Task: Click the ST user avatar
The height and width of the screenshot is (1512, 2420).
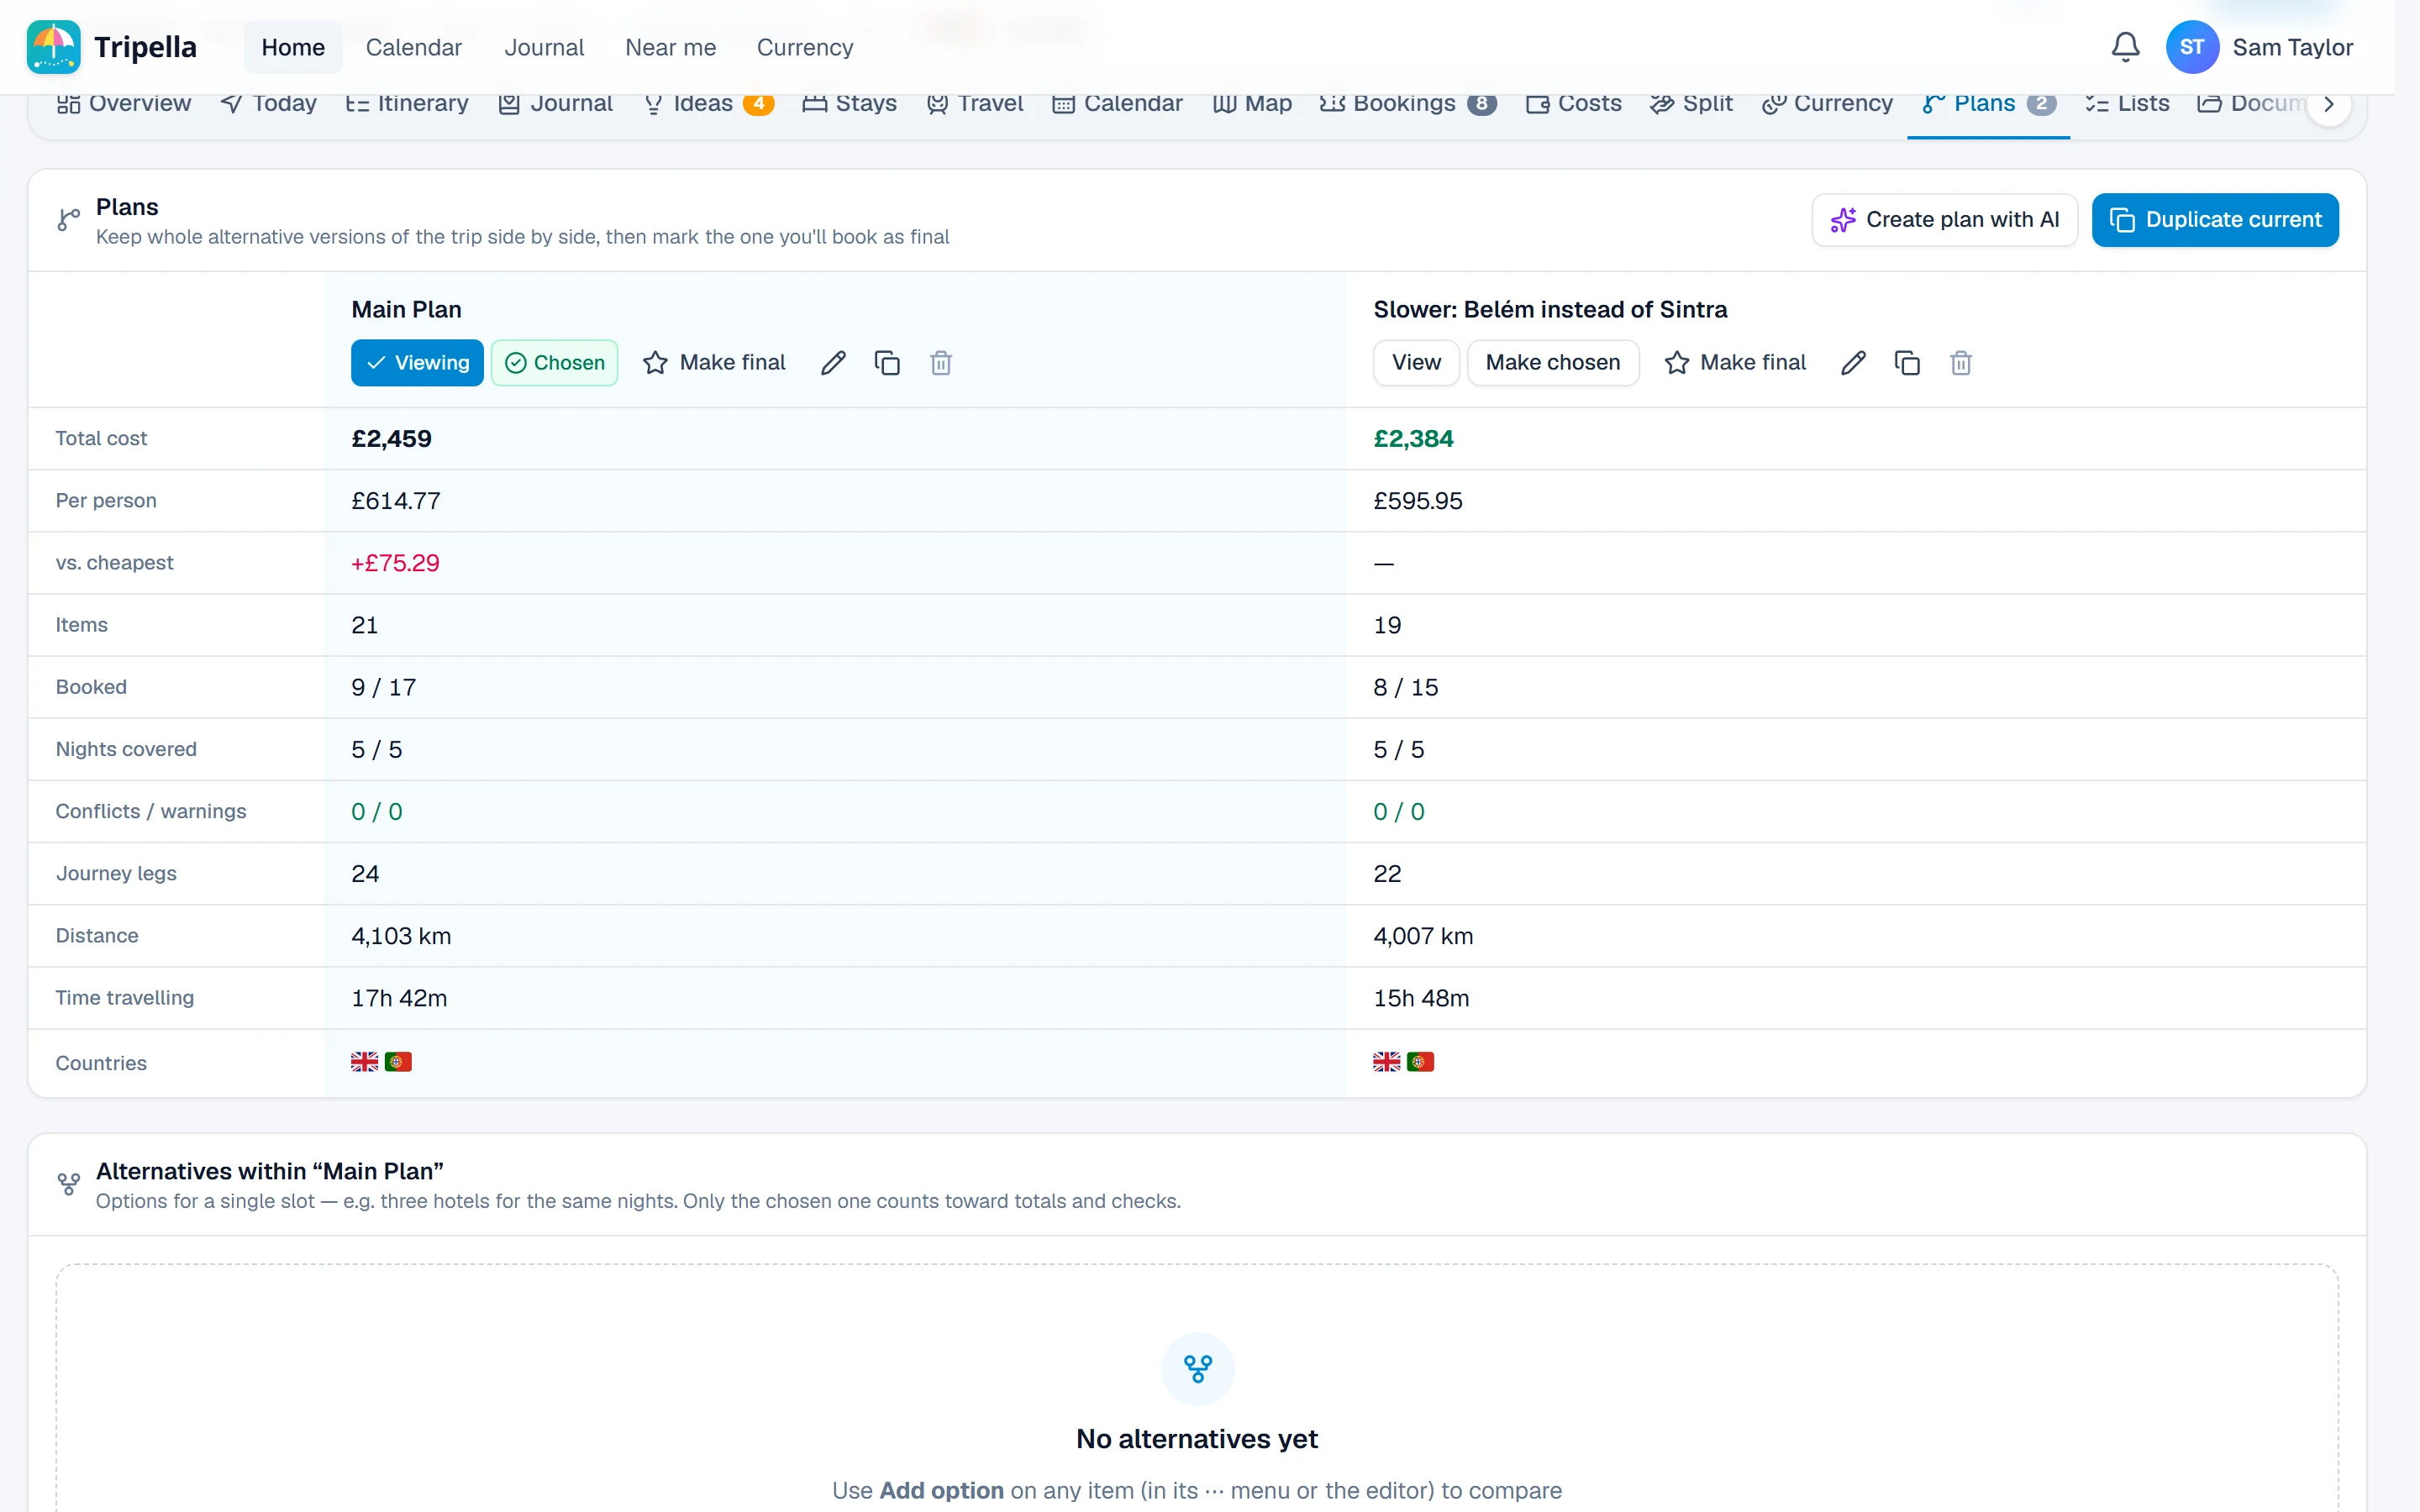Action: tap(2191, 47)
